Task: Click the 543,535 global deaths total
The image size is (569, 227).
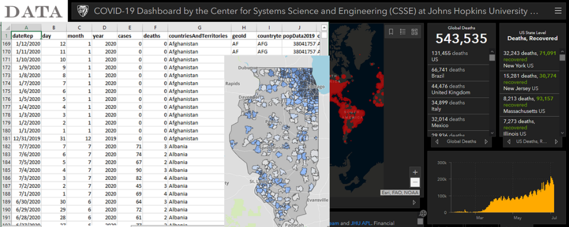Action: (x=461, y=39)
